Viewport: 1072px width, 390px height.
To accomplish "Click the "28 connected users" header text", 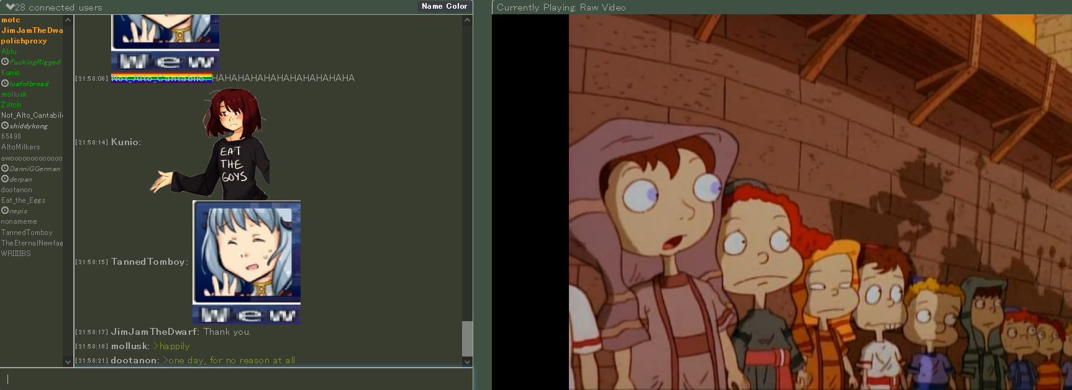I will click(x=58, y=7).
